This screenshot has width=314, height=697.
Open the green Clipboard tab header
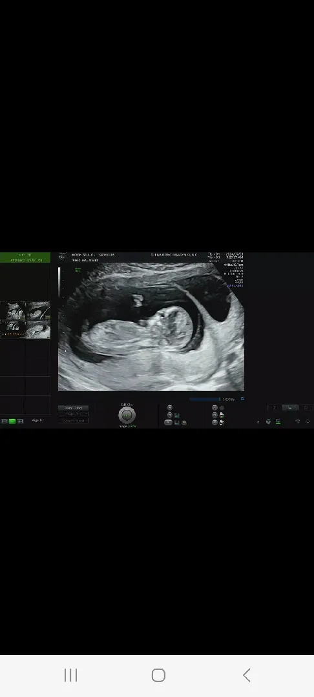tap(25, 258)
